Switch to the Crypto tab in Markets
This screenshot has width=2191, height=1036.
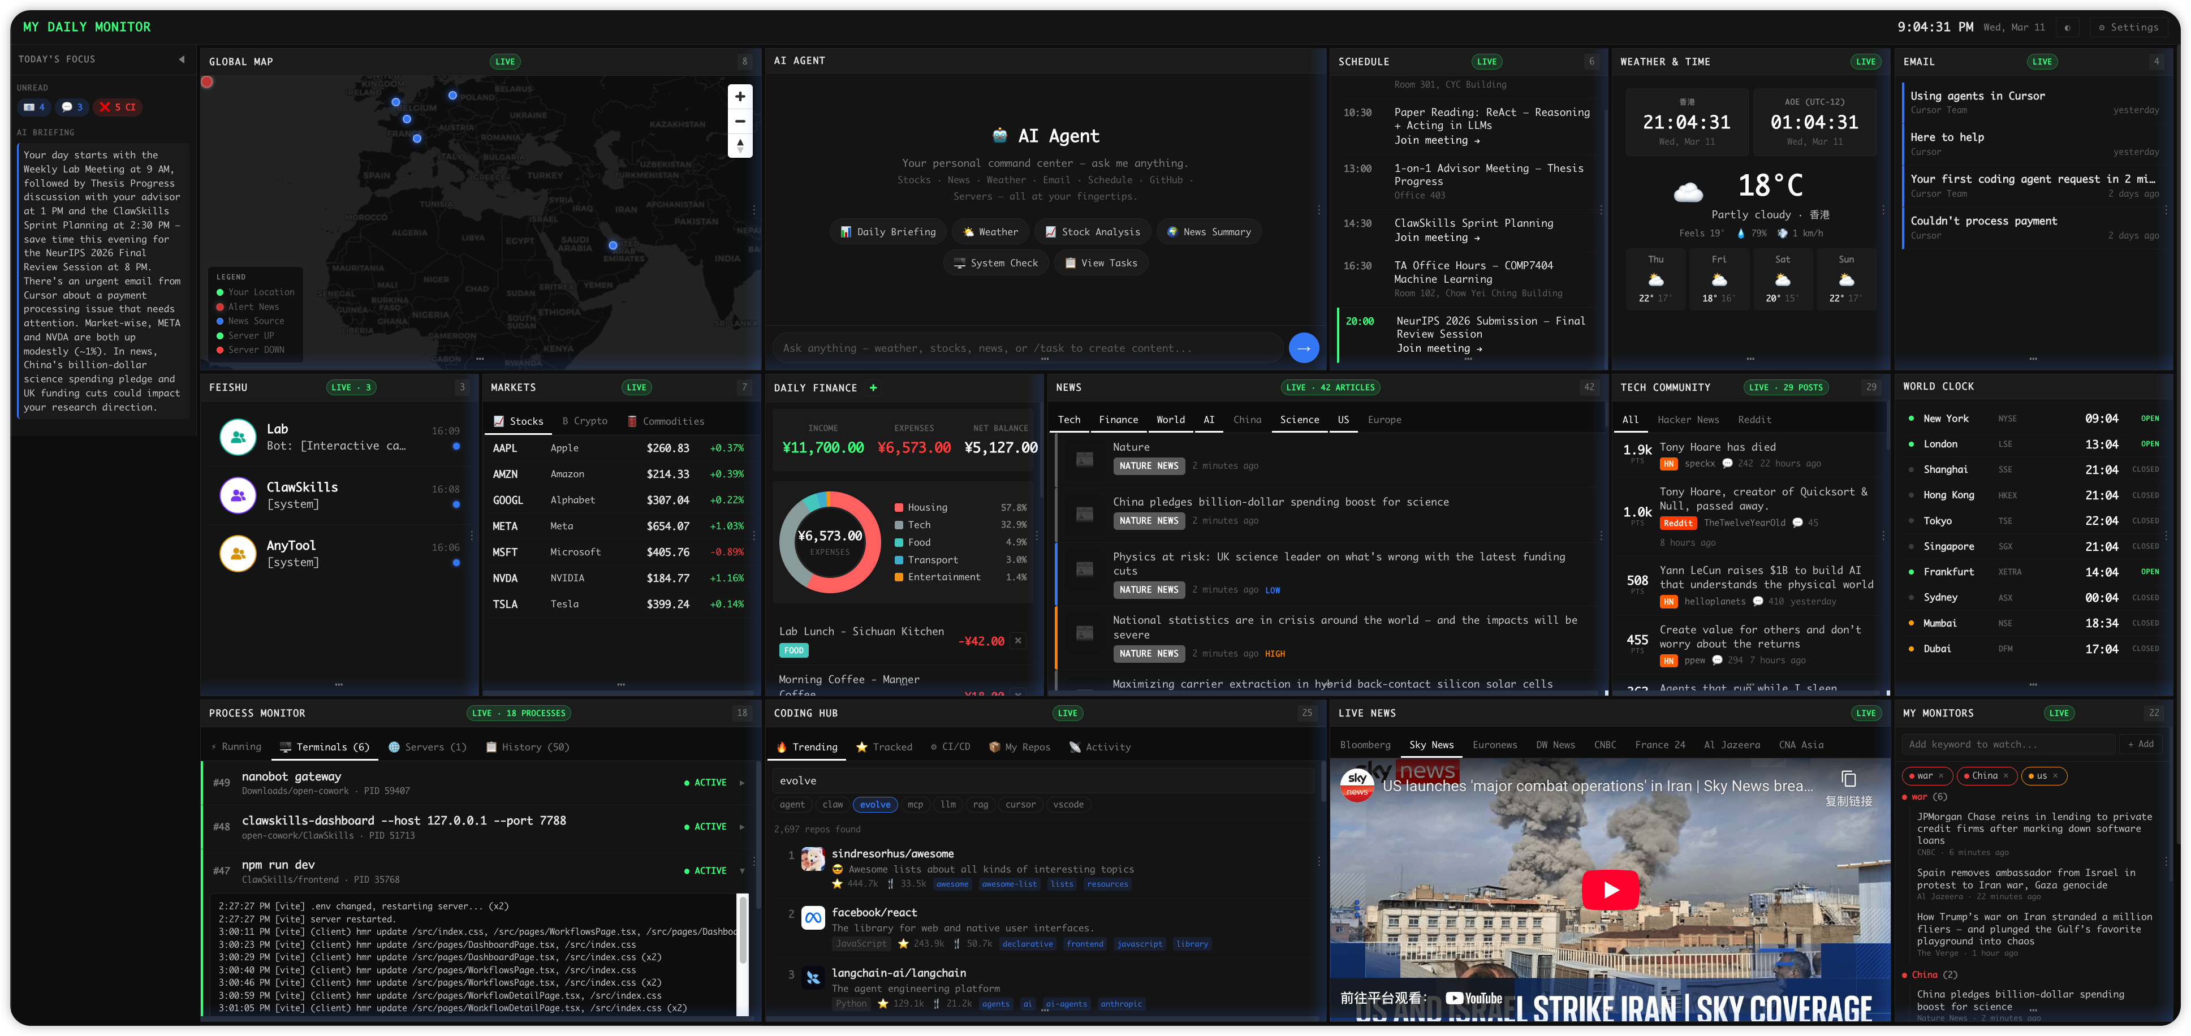tap(585, 420)
